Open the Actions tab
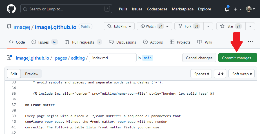Viewport: 260px width, 134px height. [153, 42]
